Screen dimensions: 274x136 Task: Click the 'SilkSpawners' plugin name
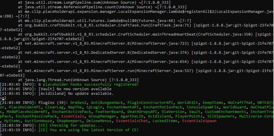221,116
